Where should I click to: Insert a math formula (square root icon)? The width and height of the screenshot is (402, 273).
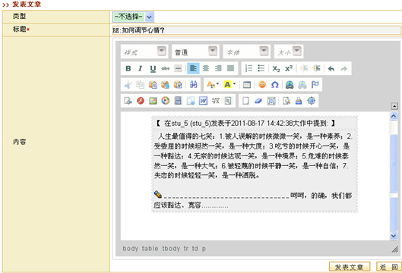216,101
